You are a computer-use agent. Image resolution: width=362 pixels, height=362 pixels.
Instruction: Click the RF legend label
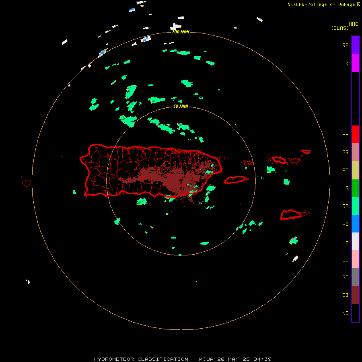click(345, 45)
